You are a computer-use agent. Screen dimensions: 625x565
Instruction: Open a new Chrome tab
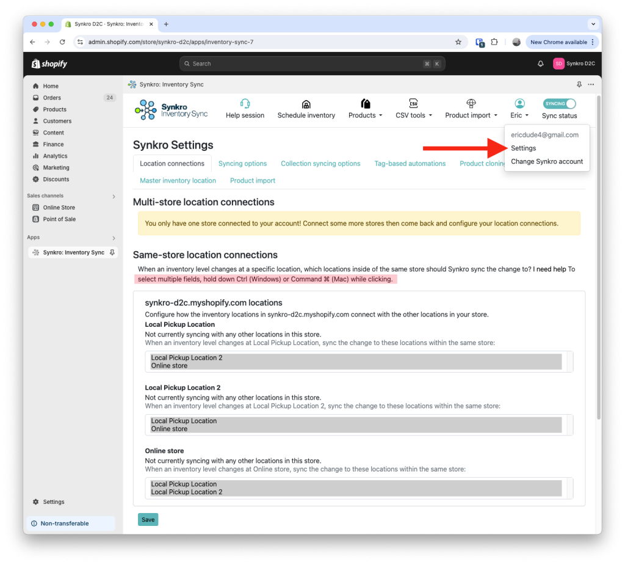166,24
